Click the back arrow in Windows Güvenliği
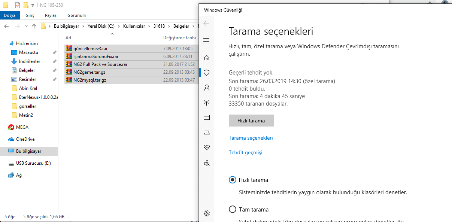 206,23
